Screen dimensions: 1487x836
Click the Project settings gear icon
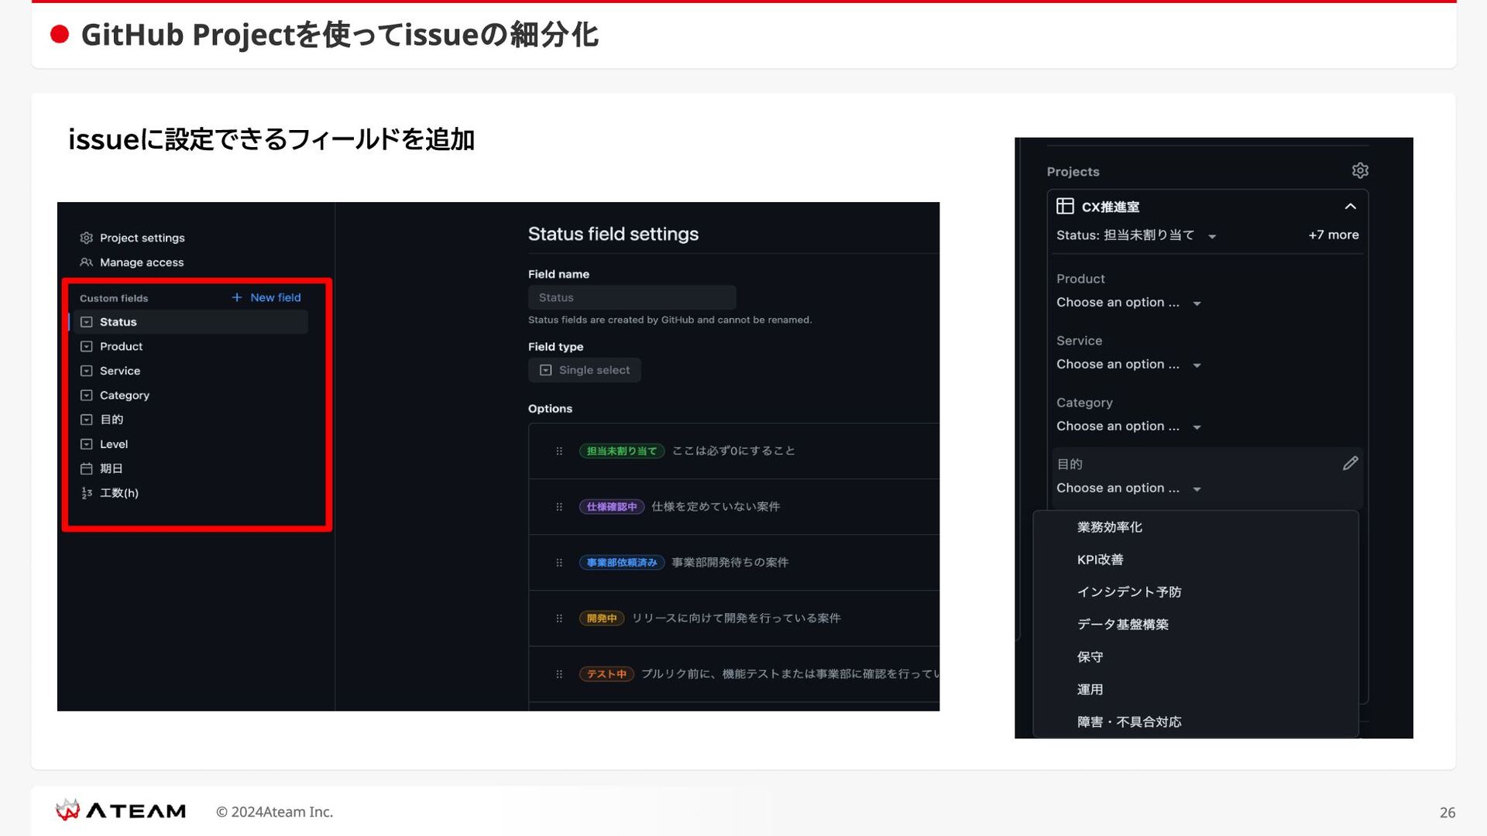point(87,238)
